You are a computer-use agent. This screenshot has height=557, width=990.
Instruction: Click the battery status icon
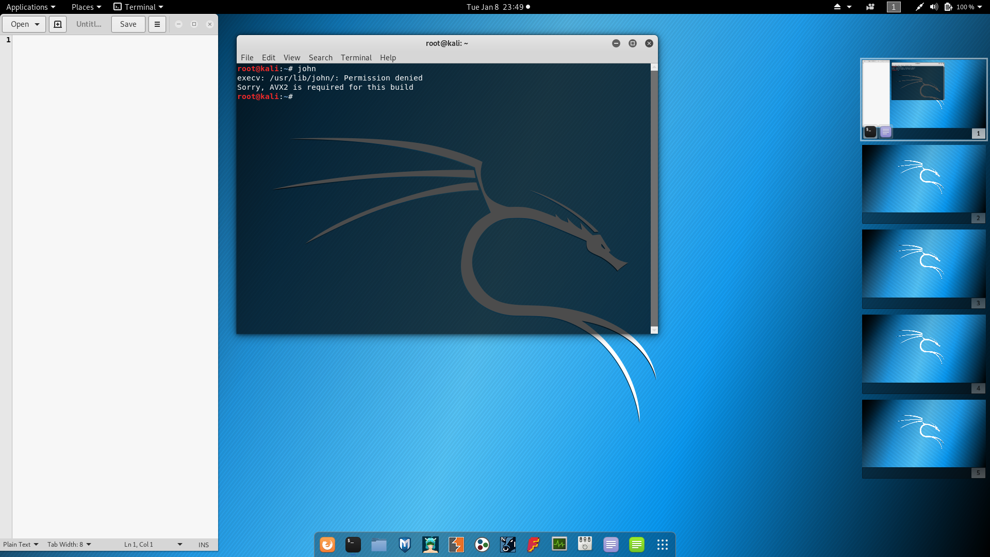pyautogui.click(x=948, y=7)
